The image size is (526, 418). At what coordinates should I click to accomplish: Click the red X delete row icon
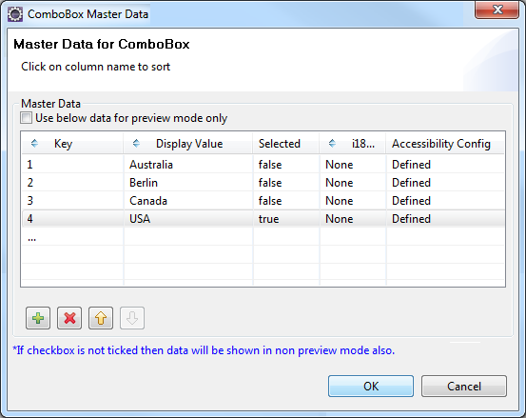(69, 318)
